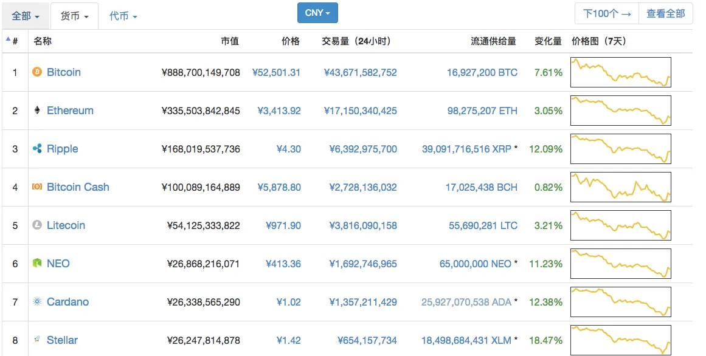Sort by rank # column header

pos(15,41)
